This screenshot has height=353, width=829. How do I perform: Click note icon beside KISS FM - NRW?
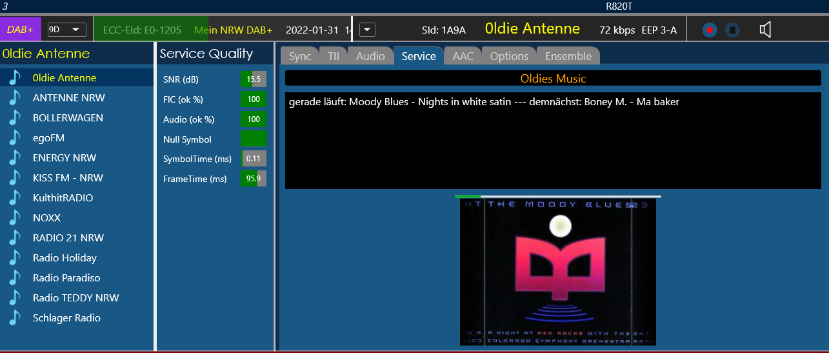15,178
